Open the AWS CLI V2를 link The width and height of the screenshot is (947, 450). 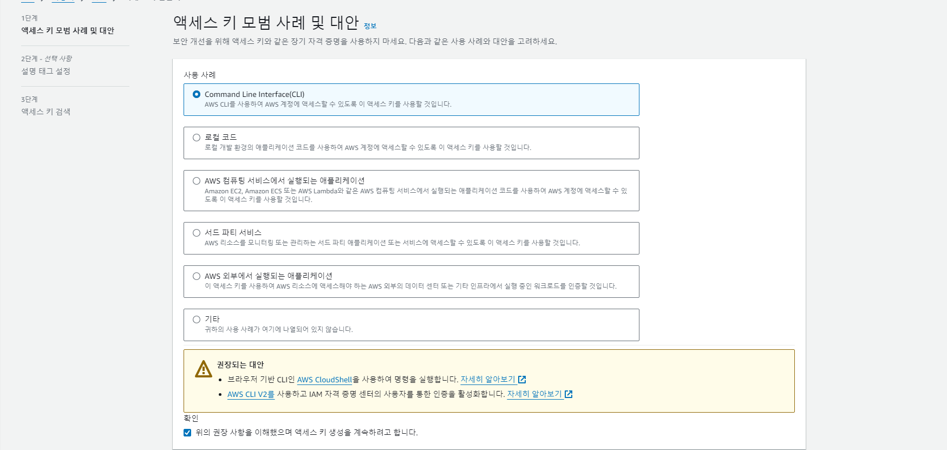[x=251, y=394]
